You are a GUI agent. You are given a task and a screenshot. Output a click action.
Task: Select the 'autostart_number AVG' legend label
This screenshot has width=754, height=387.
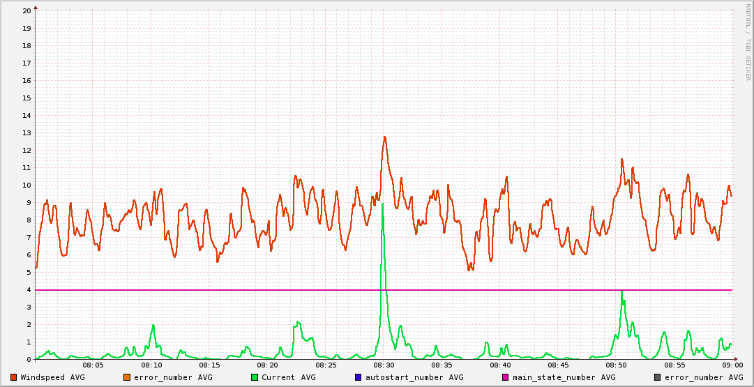(414, 377)
